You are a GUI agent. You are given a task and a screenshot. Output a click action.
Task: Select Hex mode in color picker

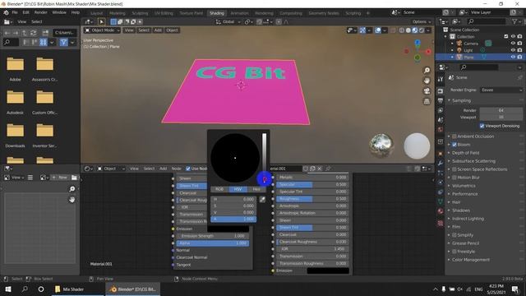tap(256, 189)
